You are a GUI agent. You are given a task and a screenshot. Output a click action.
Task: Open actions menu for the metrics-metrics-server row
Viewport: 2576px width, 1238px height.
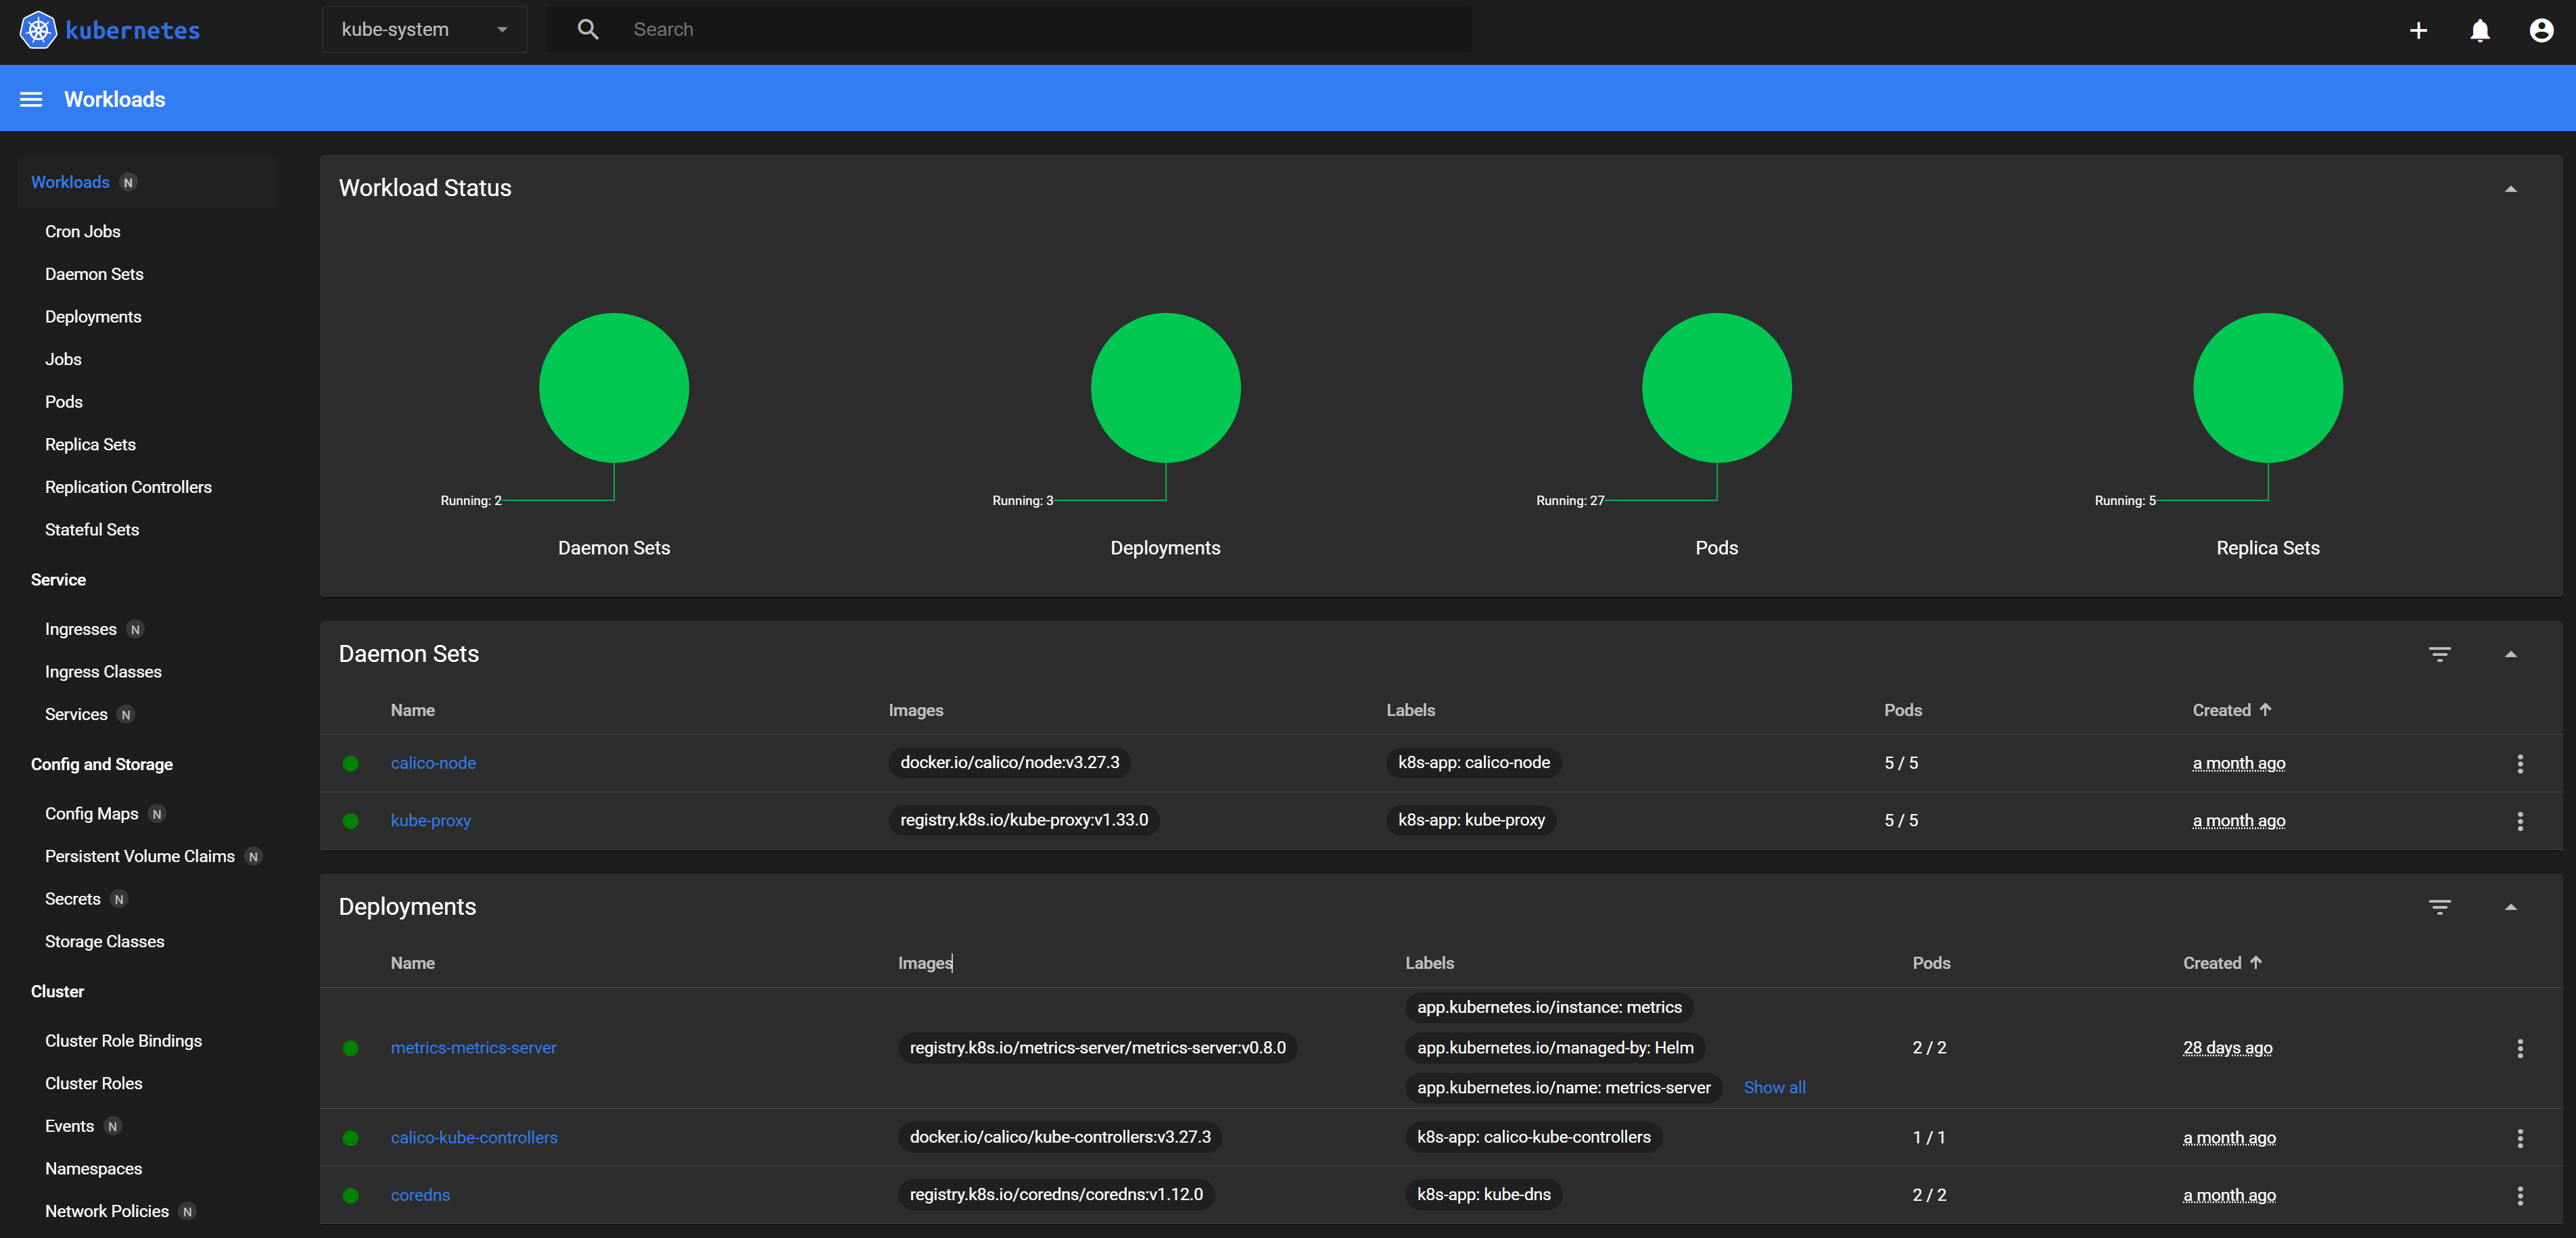[x=2519, y=1048]
